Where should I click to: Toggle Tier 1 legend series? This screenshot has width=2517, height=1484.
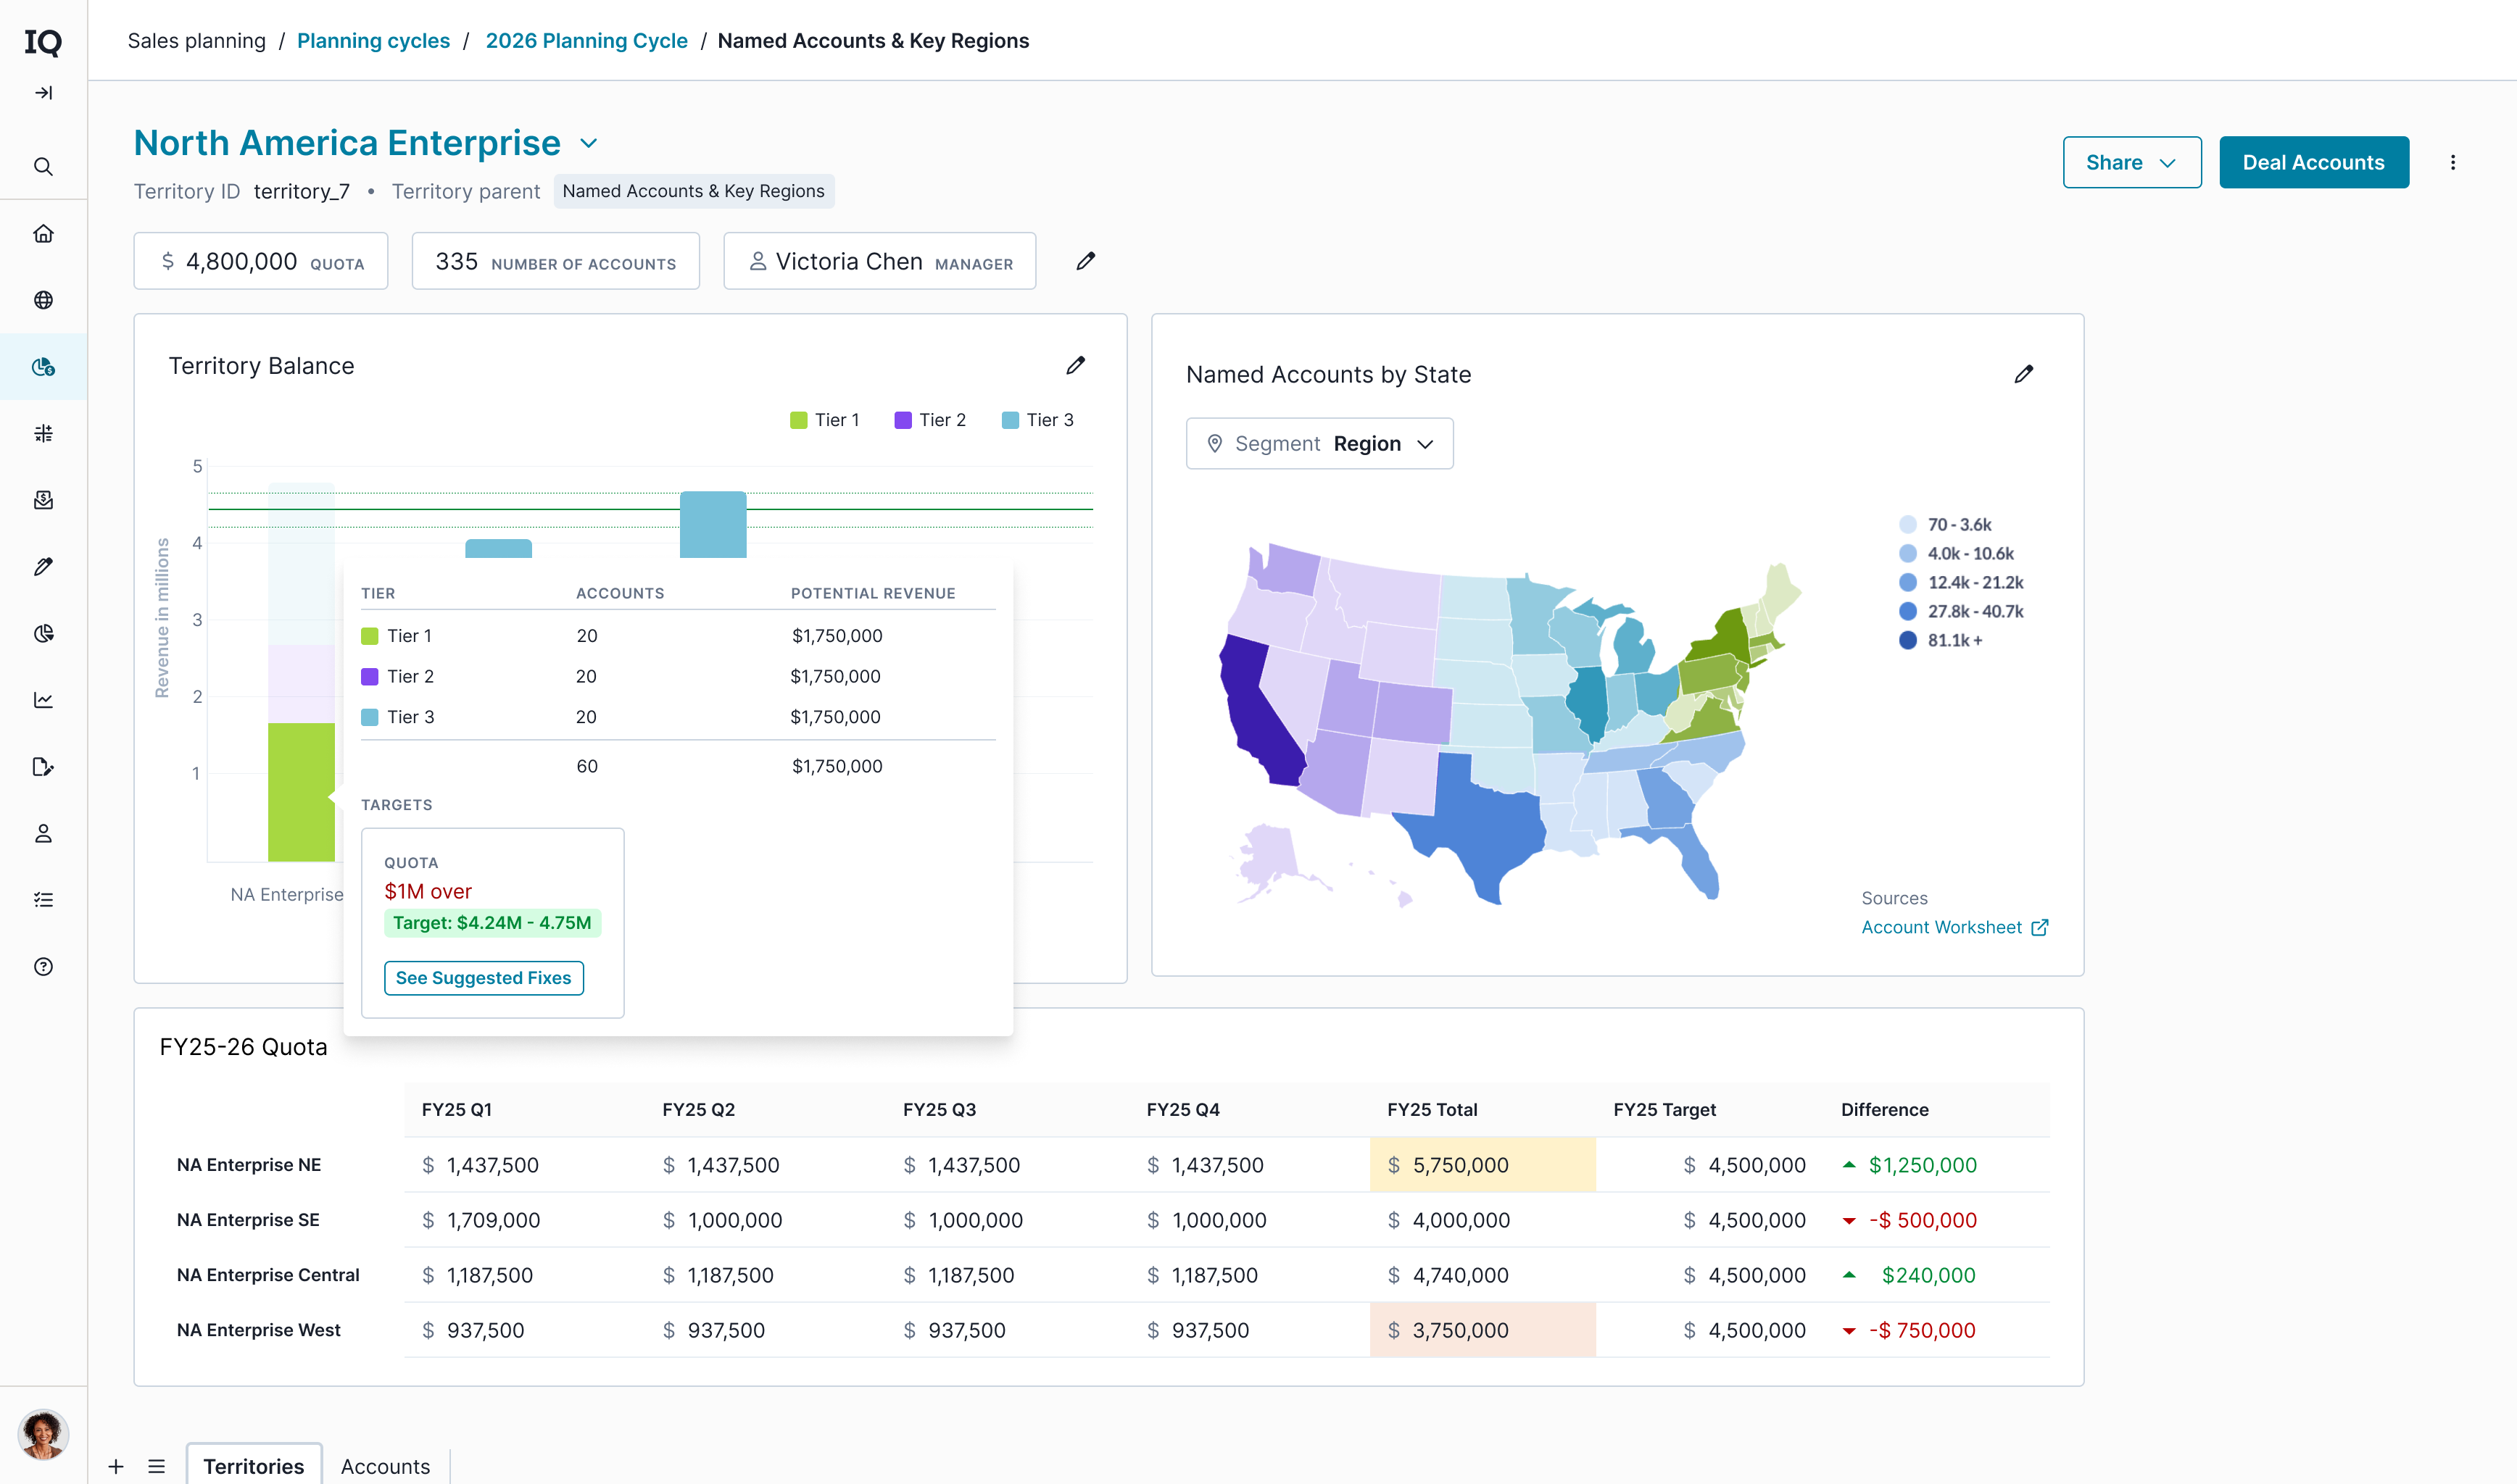[x=824, y=420]
